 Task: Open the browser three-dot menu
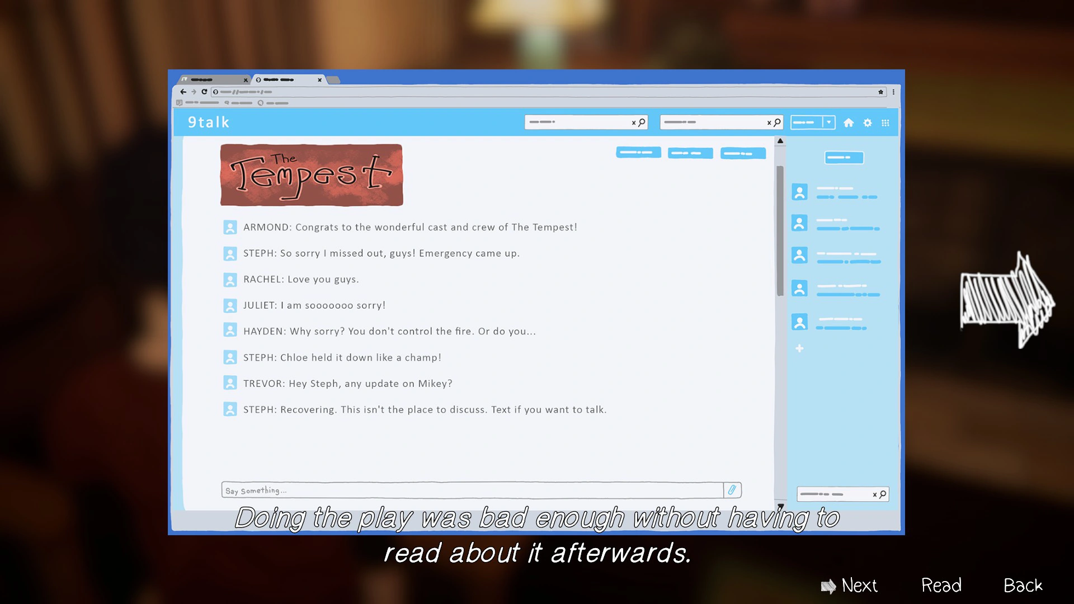(893, 92)
